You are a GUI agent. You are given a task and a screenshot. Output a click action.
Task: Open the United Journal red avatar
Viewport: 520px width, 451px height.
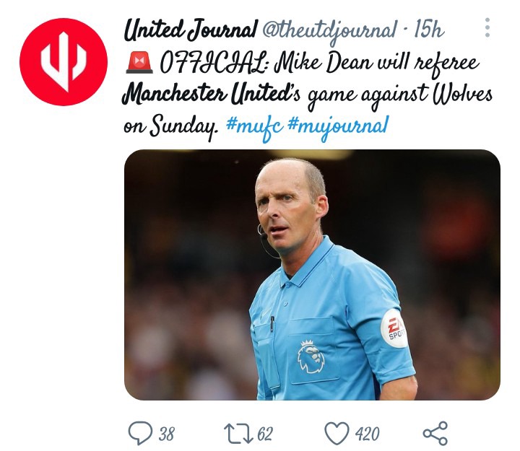coord(64,62)
